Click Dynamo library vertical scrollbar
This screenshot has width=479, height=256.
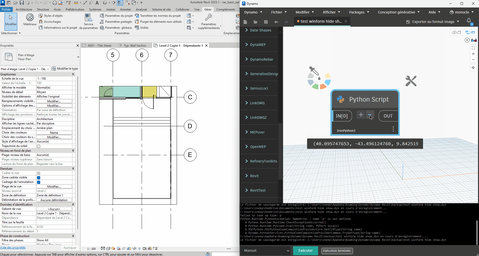pos(280,151)
